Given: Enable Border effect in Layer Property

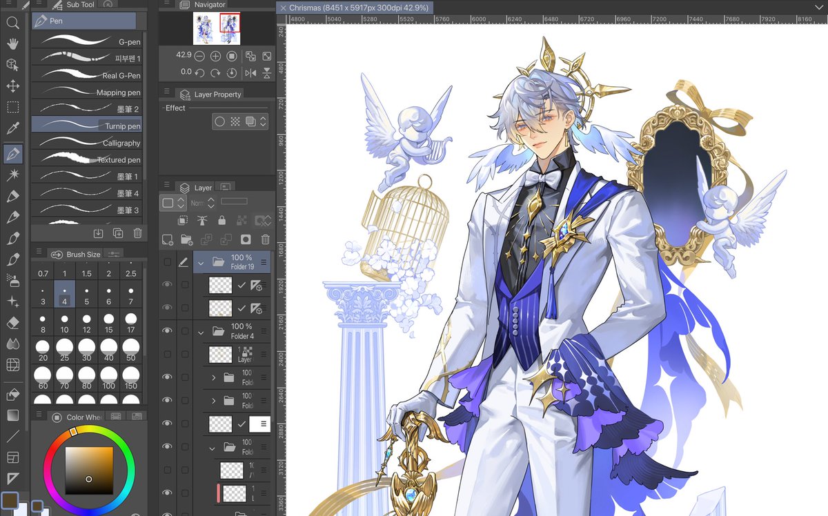Looking at the screenshot, I should tap(219, 121).
